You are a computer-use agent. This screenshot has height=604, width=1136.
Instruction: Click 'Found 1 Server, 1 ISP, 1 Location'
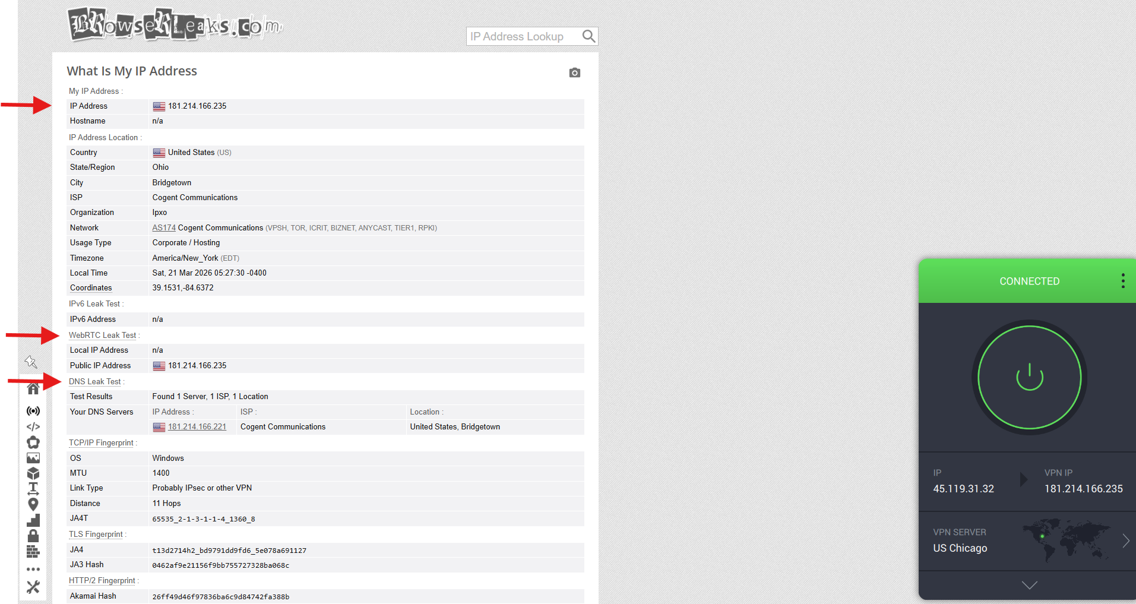pos(210,397)
